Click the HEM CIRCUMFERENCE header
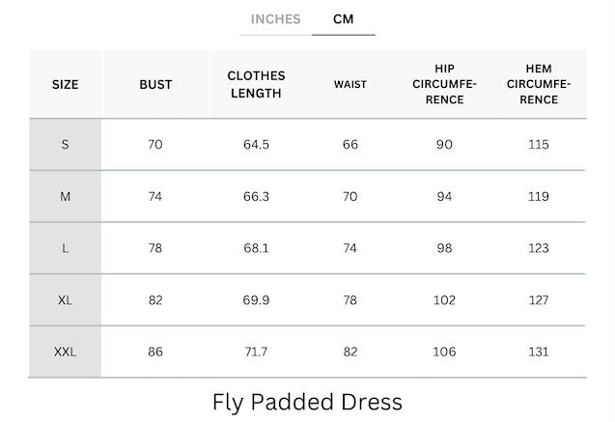This screenshot has width=615, height=422. pos(539,85)
